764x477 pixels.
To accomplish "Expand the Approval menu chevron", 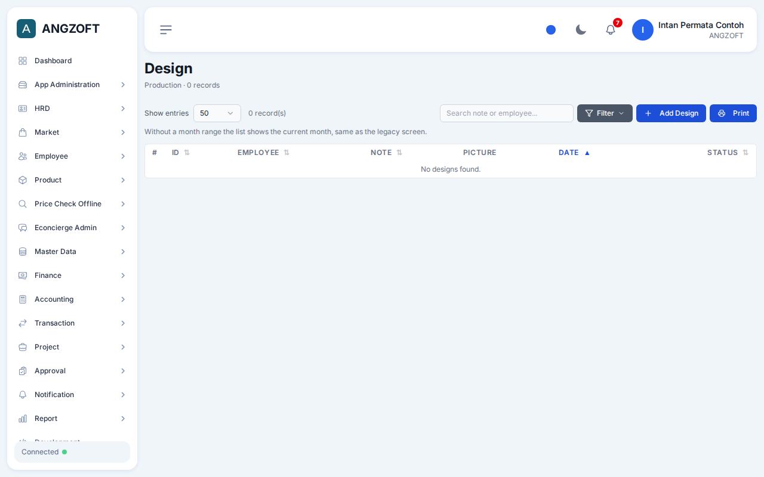I will coord(123,371).
